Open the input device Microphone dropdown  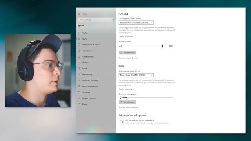point(136,75)
